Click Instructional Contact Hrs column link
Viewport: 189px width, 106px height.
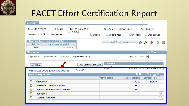click(59, 44)
